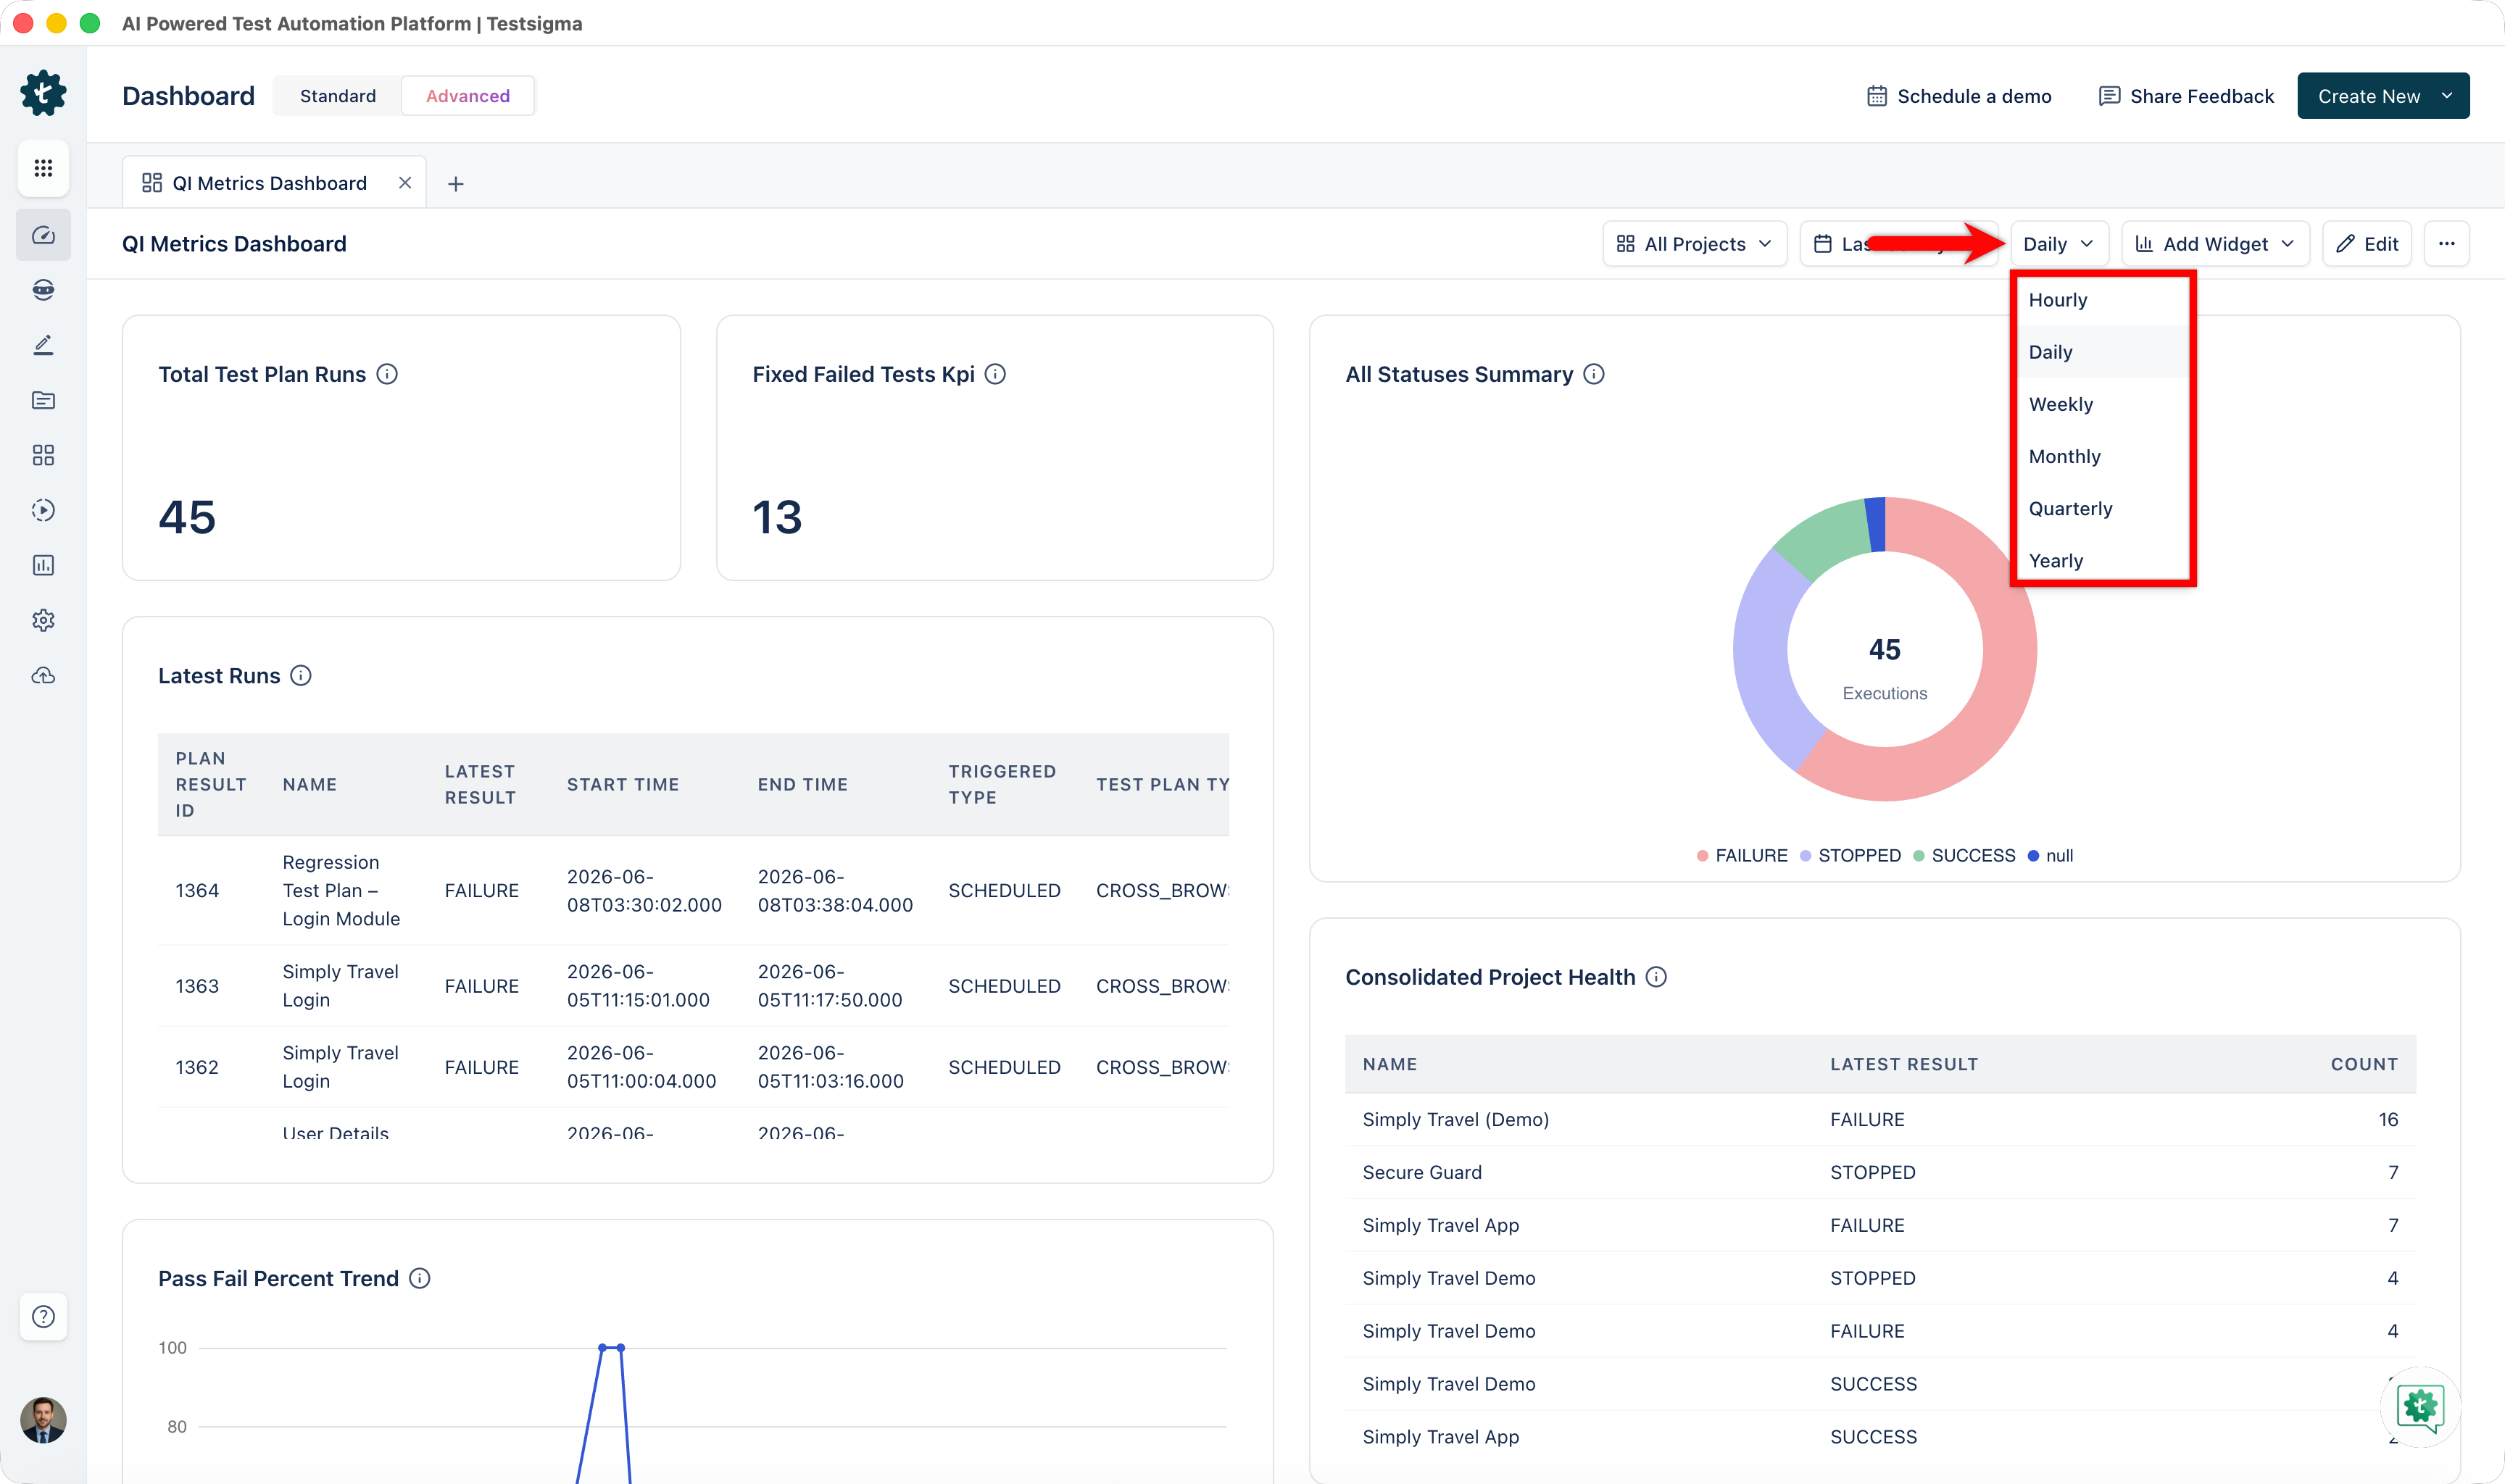Click the Fixed Failed Tests value 13

(777, 517)
